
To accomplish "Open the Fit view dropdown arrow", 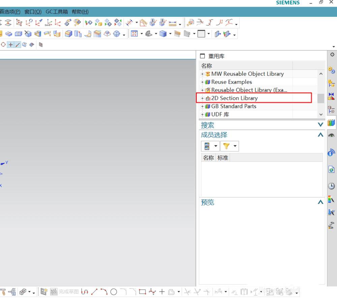I will tap(142, 34).
